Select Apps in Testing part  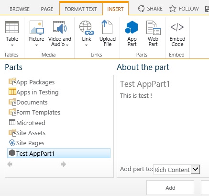tap(33, 92)
